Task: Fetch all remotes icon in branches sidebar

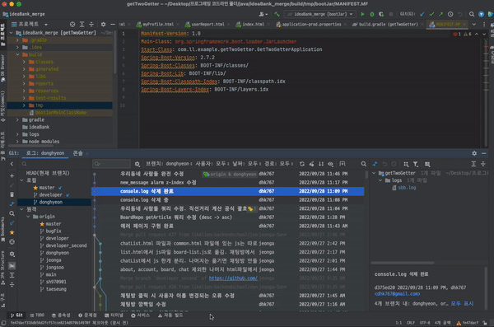Action: tap(12, 223)
